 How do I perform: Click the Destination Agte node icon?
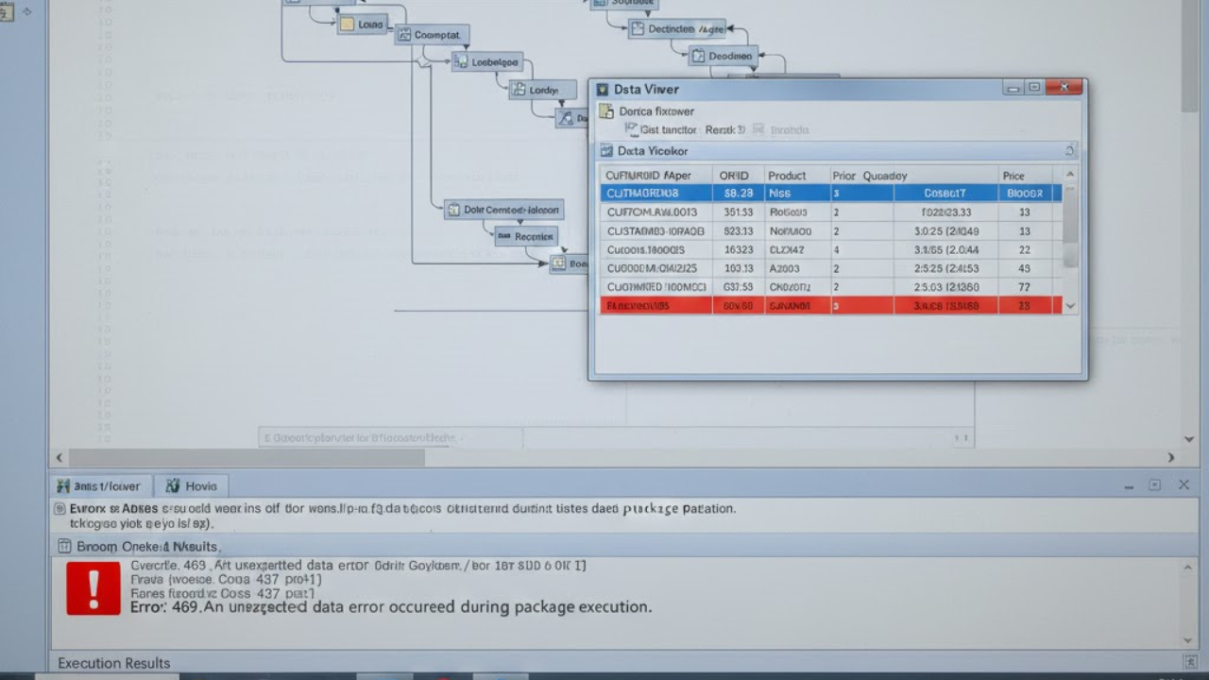point(639,28)
